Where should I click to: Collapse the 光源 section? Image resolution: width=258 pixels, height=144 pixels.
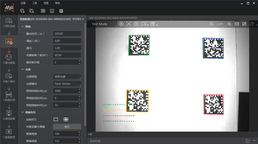click(22, 70)
